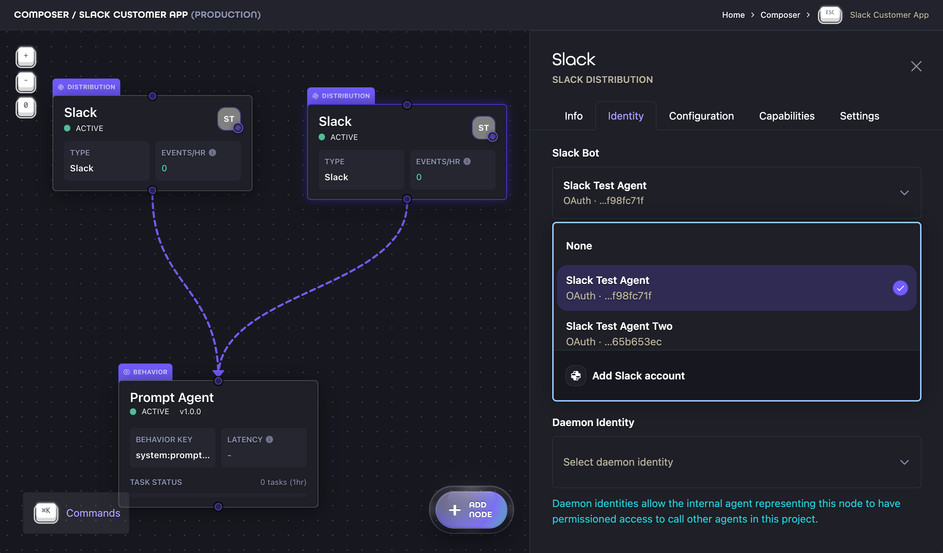Click the task status progress bar

(x=218, y=495)
